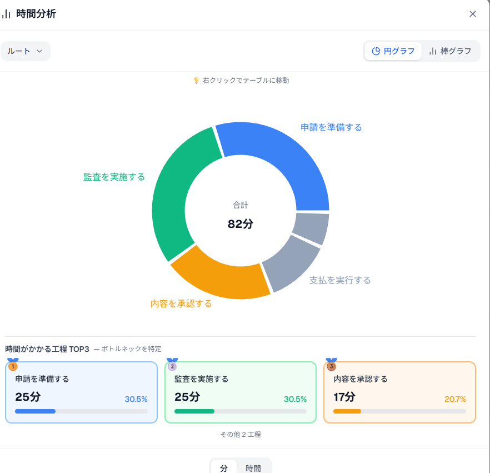Select the 時間 hours unit toggle

click(x=253, y=468)
